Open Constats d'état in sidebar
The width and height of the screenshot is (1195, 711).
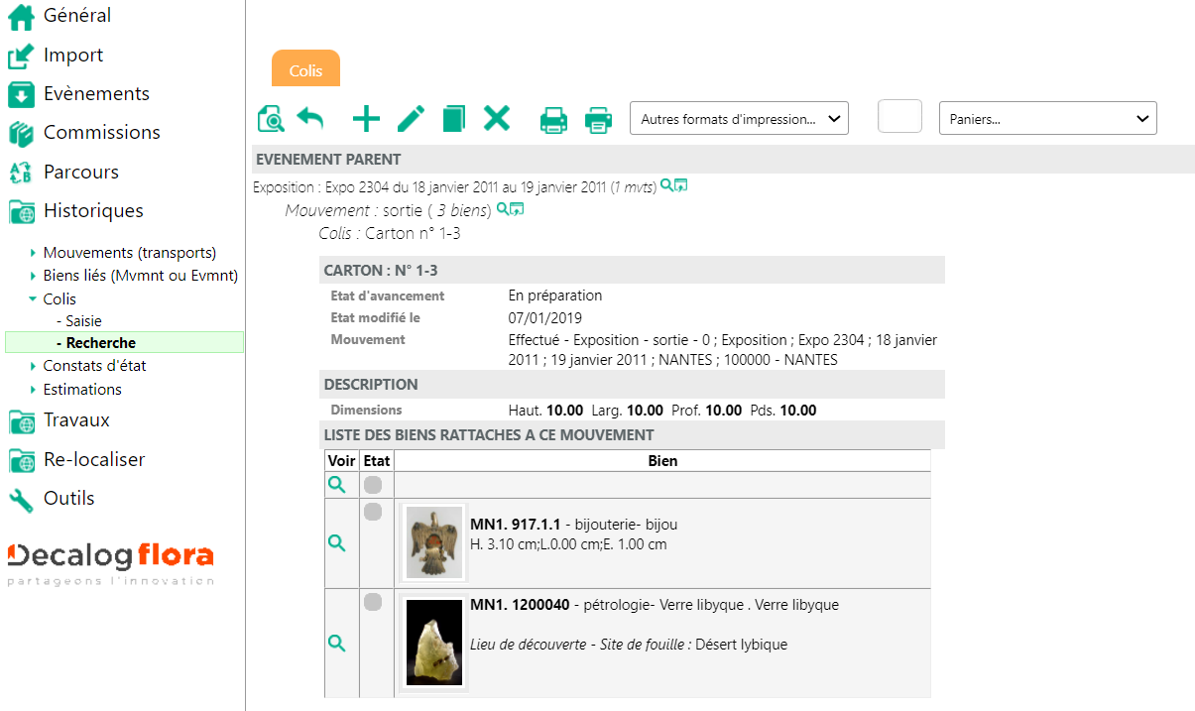tap(94, 366)
